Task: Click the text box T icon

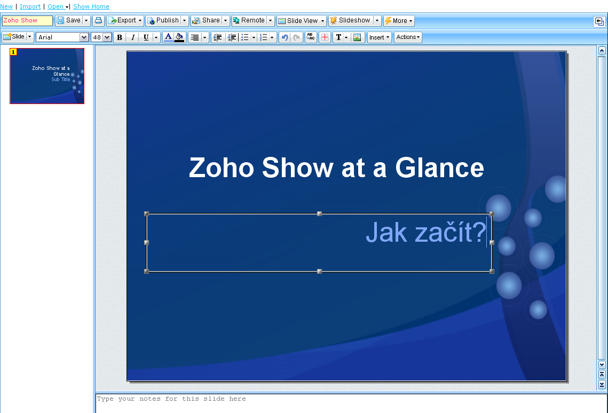Action: coord(338,37)
